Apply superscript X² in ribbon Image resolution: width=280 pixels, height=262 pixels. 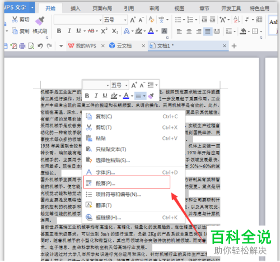[104, 31]
